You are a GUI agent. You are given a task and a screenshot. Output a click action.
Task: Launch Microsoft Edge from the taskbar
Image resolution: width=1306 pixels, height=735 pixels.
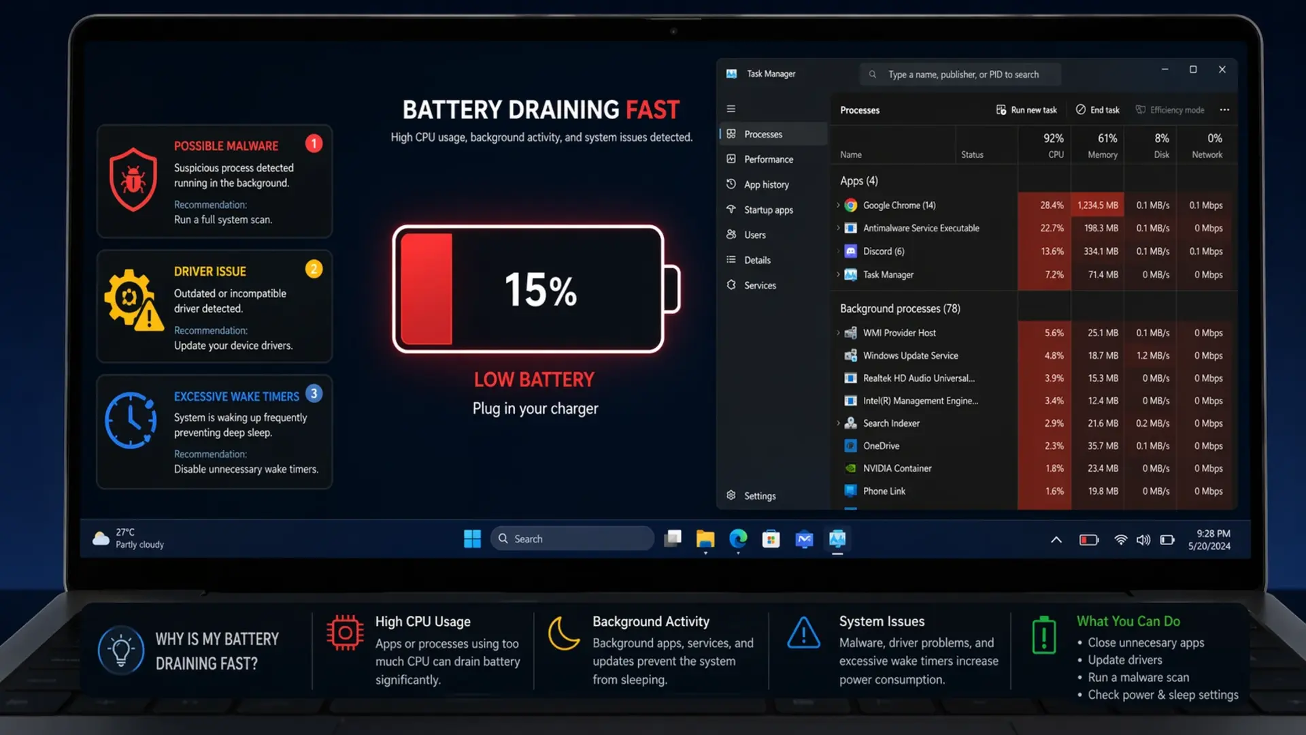(x=738, y=538)
